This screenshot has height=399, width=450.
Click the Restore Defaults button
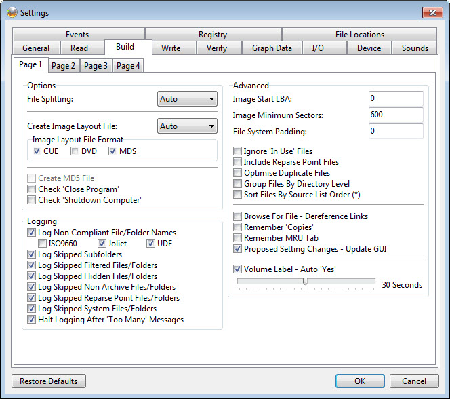pyautogui.click(x=49, y=381)
